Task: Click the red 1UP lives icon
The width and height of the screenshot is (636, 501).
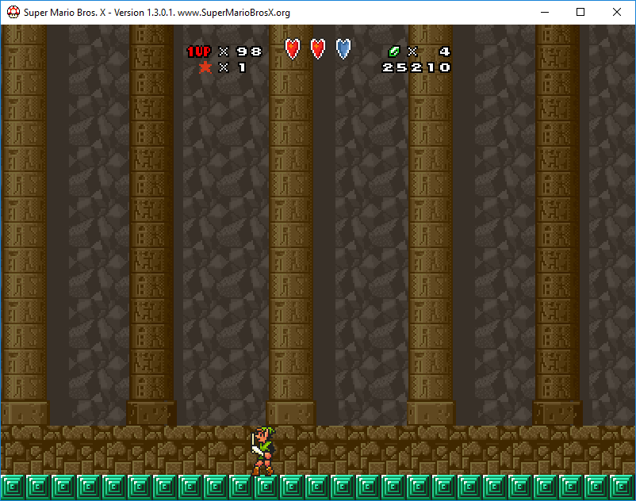Action: click(199, 52)
